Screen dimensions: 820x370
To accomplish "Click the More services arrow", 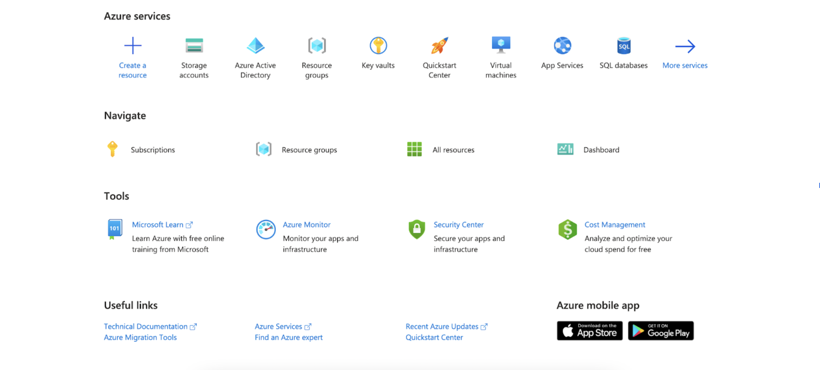I will point(685,46).
